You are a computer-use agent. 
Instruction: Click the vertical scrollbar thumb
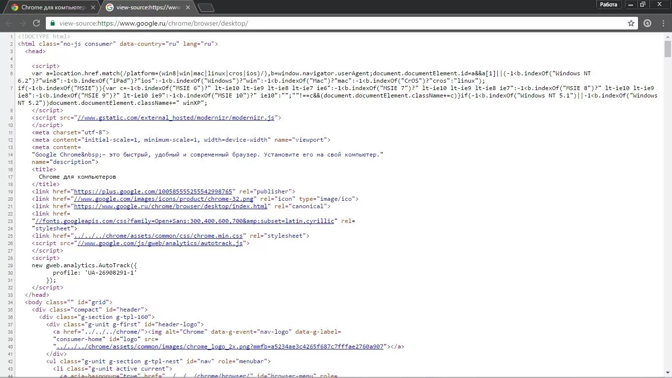pos(668,49)
